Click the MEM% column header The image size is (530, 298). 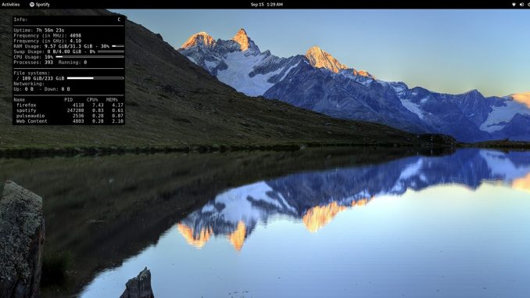tap(112, 100)
